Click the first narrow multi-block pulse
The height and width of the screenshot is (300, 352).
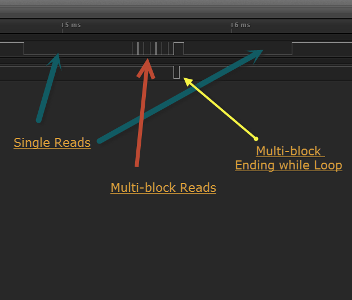[133, 48]
